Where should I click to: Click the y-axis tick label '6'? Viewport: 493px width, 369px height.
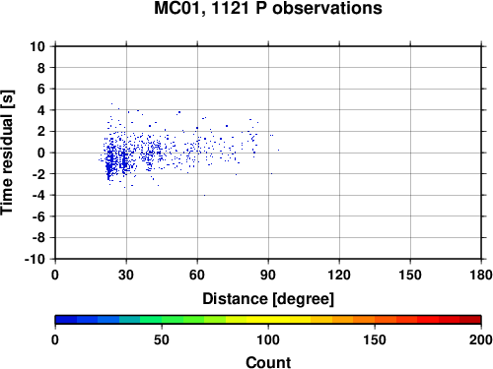pyautogui.click(x=40, y=89)
